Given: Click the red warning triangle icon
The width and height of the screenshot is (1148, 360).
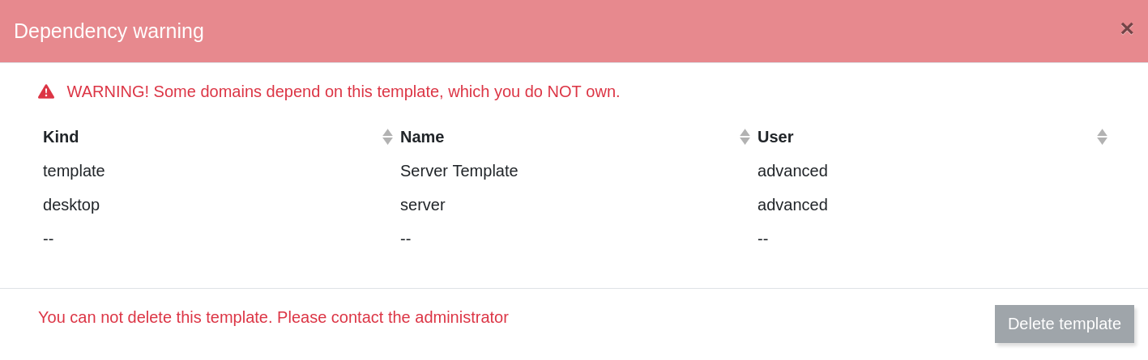Looking at the screenshot, I should (46, 91).
